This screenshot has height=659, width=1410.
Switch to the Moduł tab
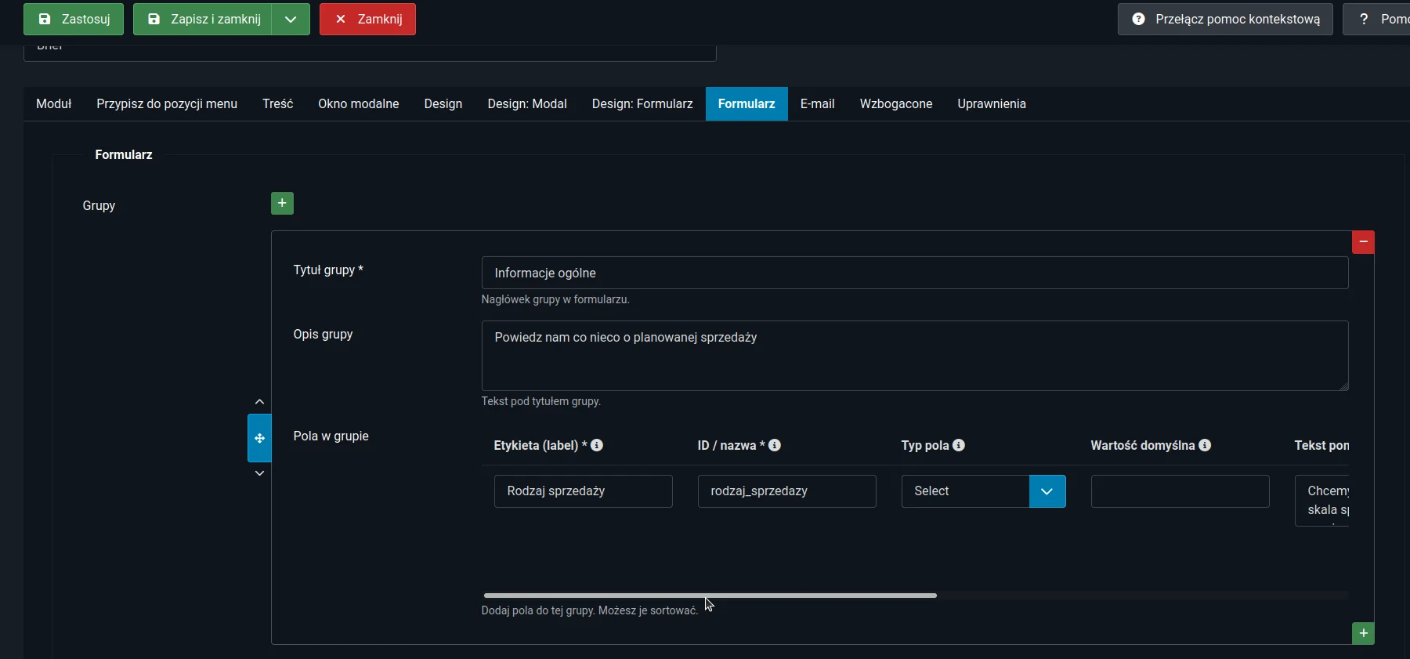click(54, 104)
